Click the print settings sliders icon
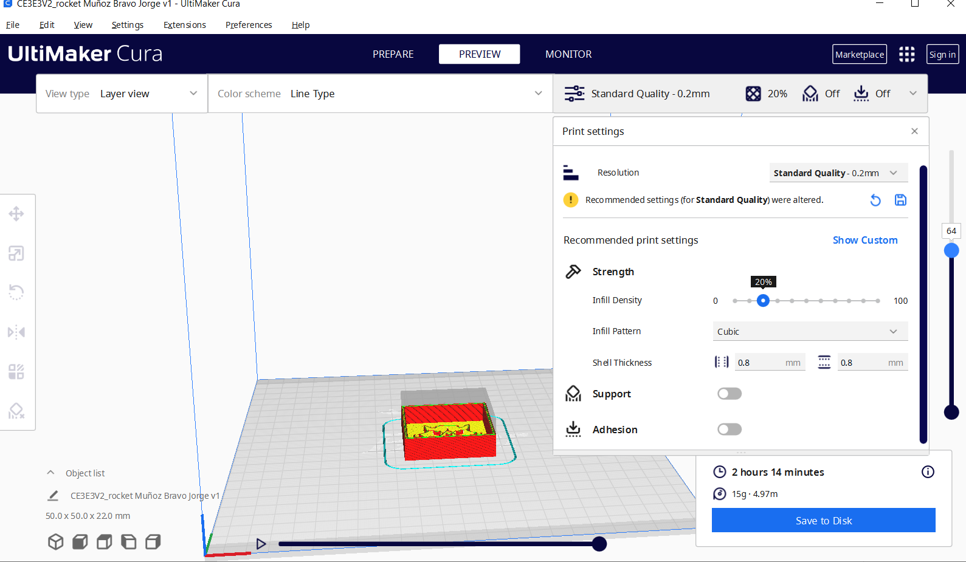The height and width of the screenshot is (562, 966). 574,94
